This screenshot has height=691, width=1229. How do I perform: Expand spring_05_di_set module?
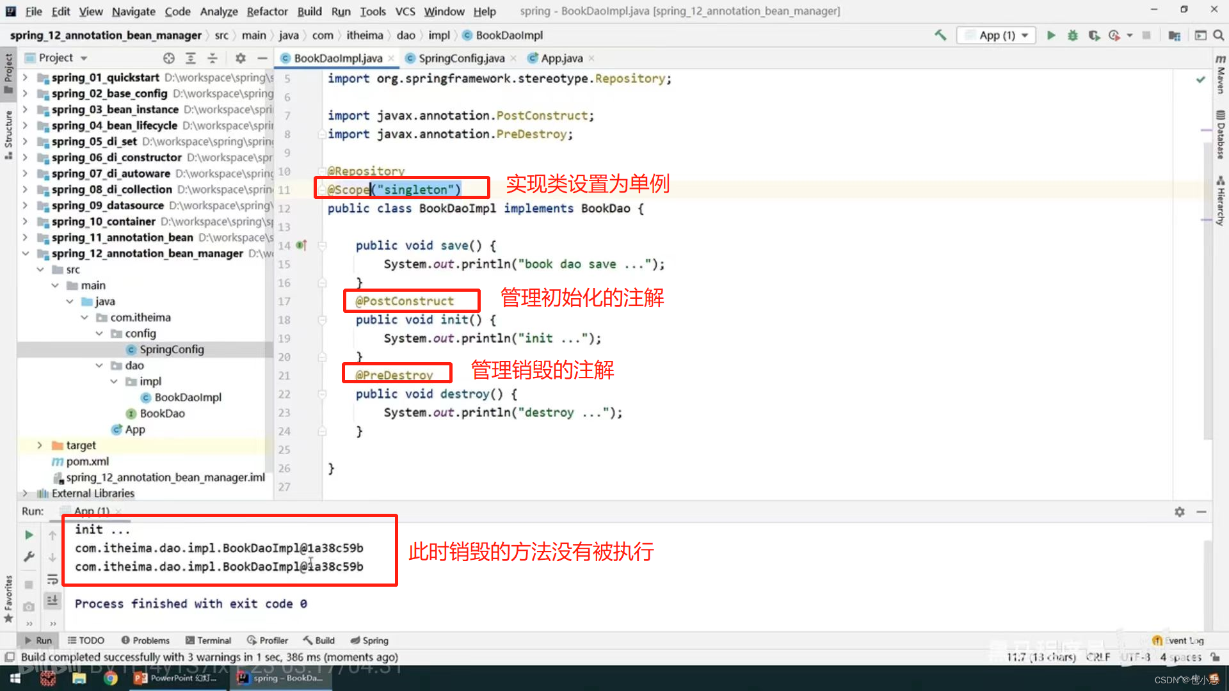(25, 141)
